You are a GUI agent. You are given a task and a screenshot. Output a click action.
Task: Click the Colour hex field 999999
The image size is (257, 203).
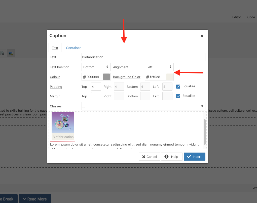point(93,77)
